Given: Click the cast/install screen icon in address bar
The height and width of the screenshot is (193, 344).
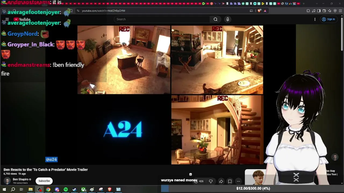Looking at the screenshot, I should [251, 11].
